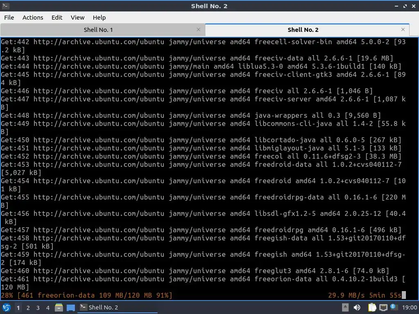This screenshot has height=314, width=419.
Task: Click the Get:457 freedroidrpg line
Action: (201, 230)
